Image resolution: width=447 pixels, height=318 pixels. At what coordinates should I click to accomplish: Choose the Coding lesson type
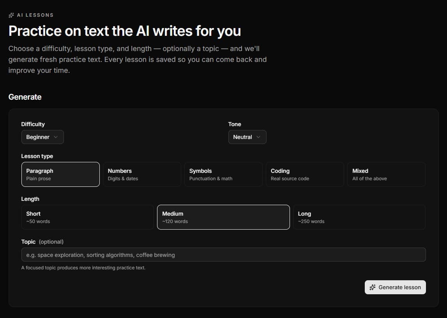305,174
